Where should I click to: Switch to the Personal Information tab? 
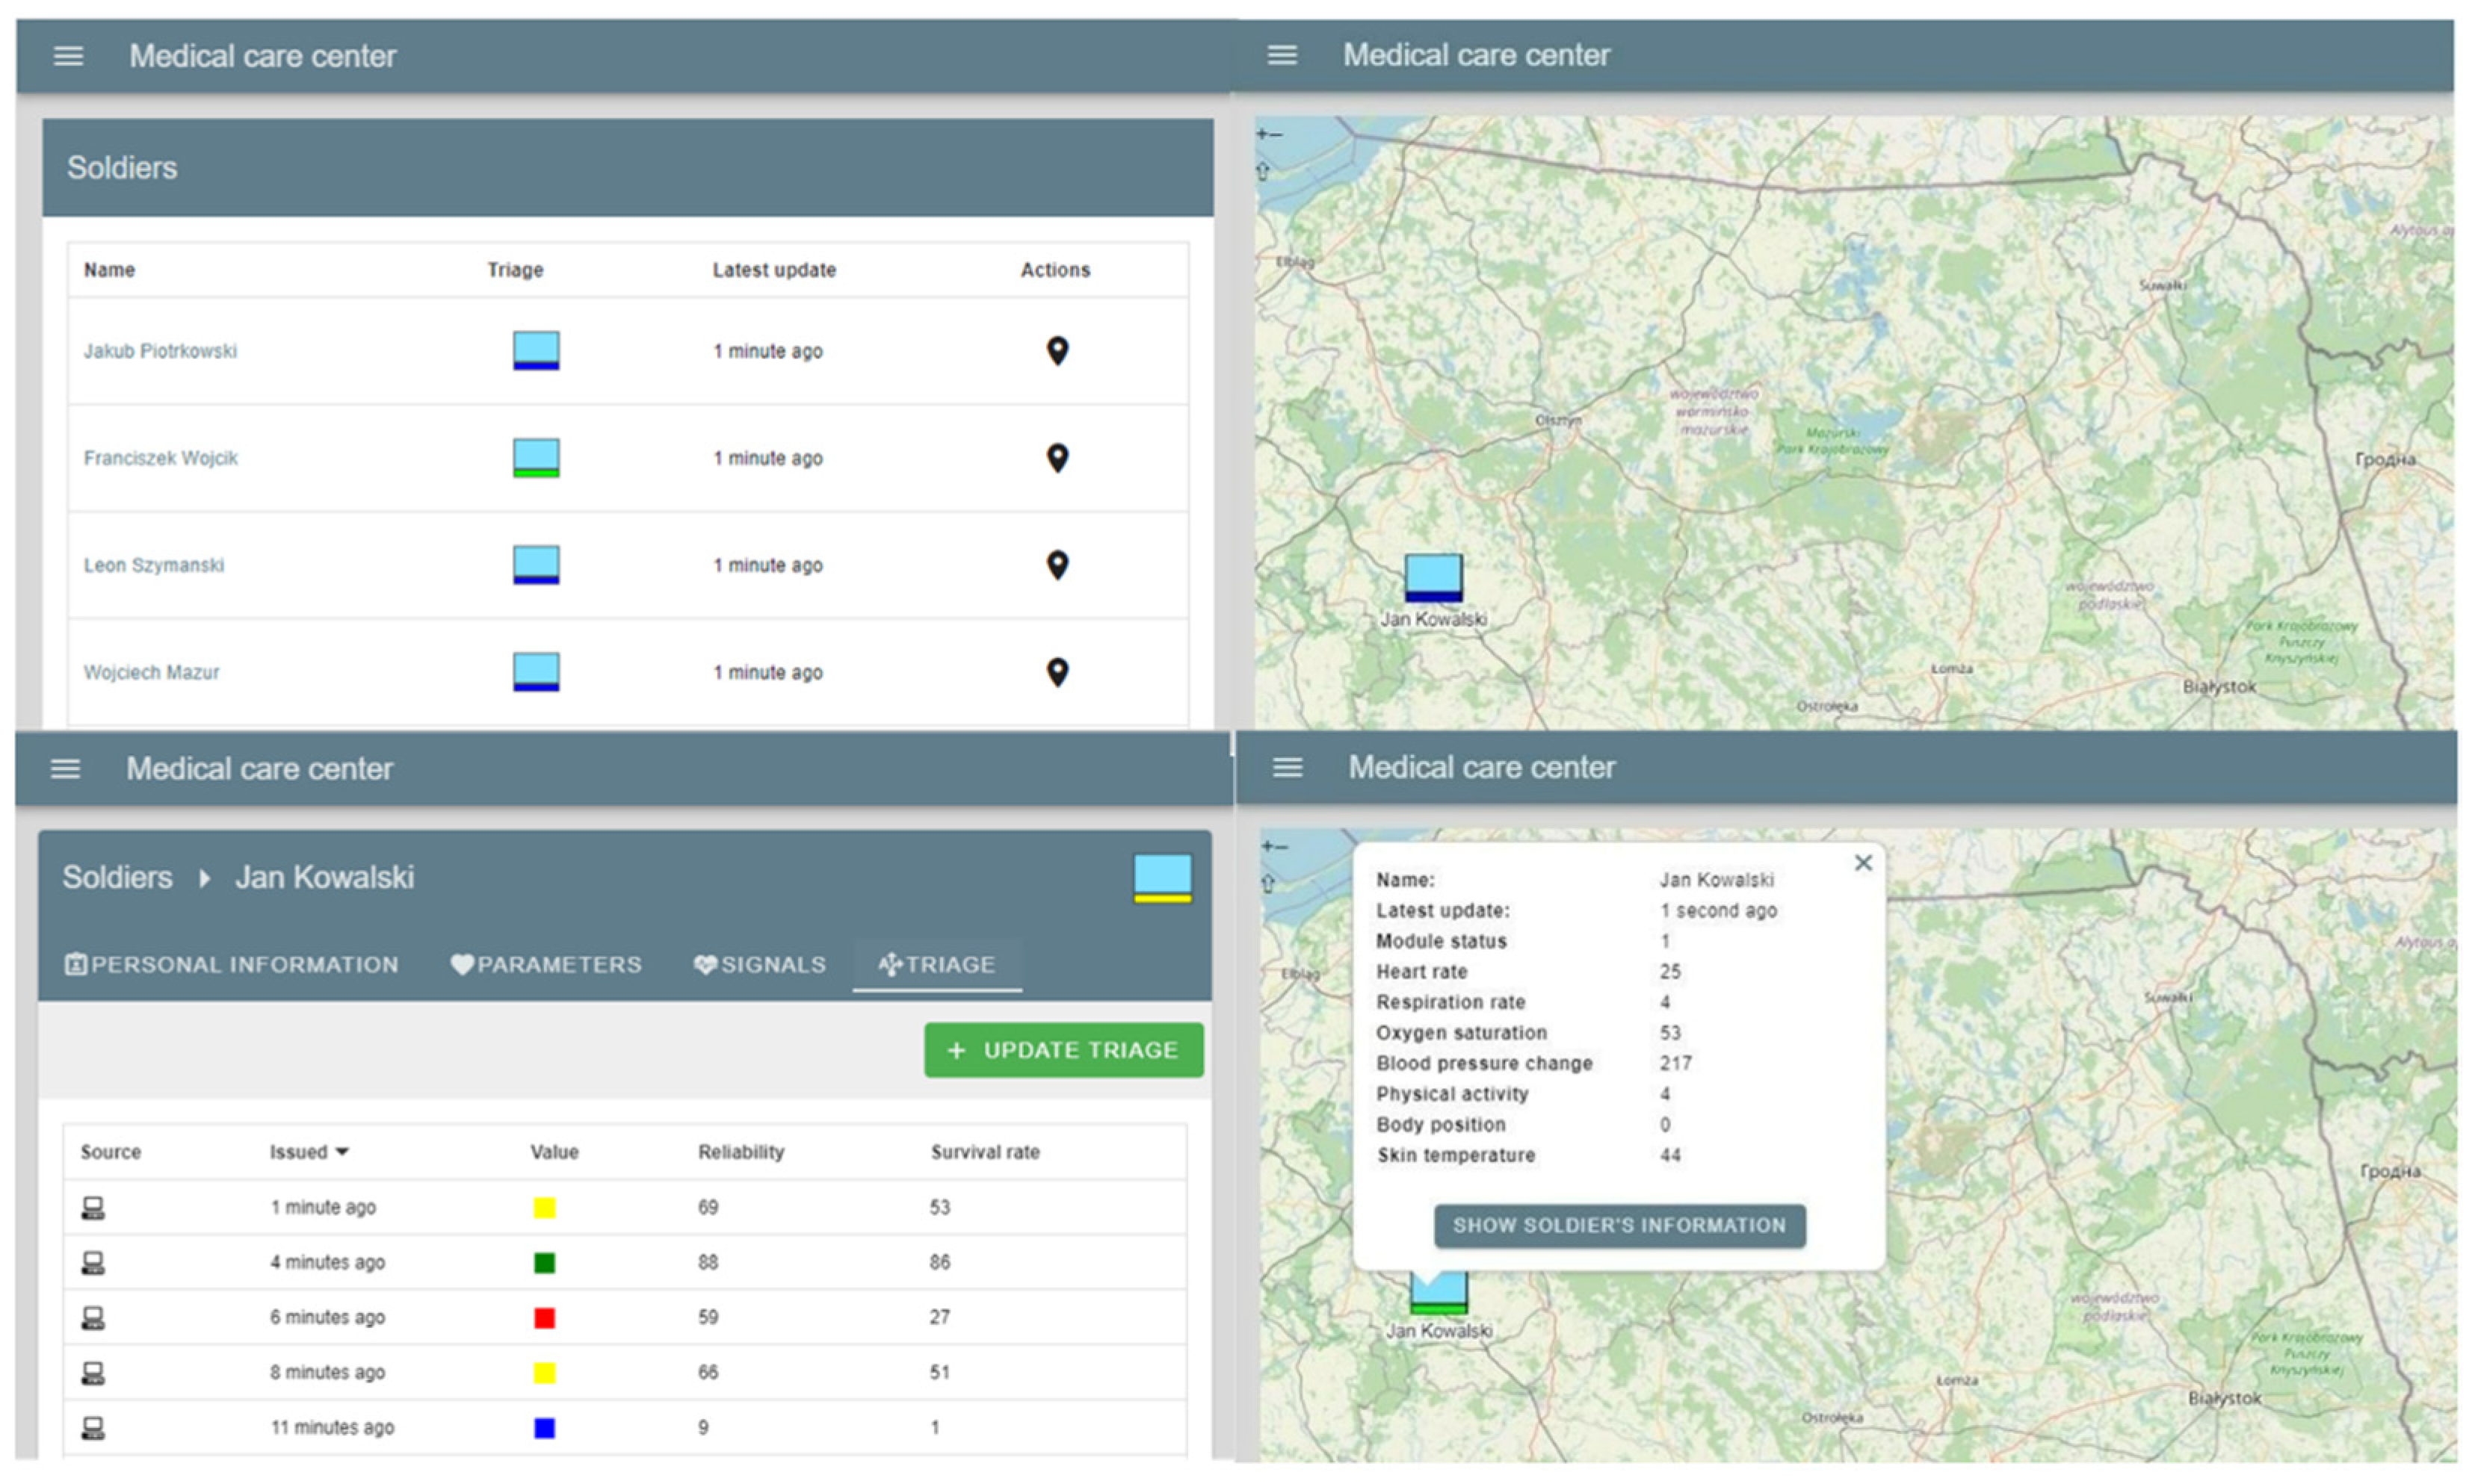coord(232,965)
